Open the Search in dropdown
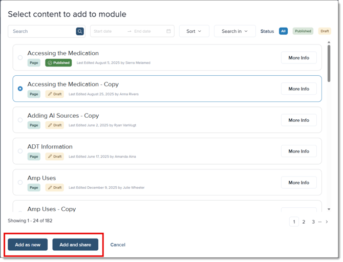The width and height of the screenshot is (343, 262). point(234,31)
